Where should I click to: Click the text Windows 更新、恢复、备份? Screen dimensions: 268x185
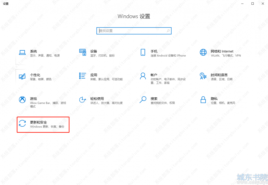click(x=47, y=127)
